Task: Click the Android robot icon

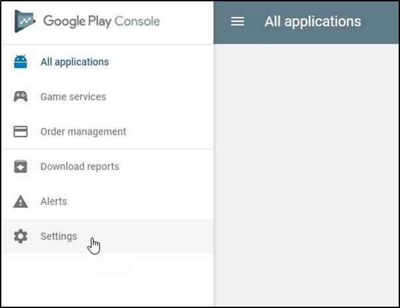Action: [x=21, y=62]
